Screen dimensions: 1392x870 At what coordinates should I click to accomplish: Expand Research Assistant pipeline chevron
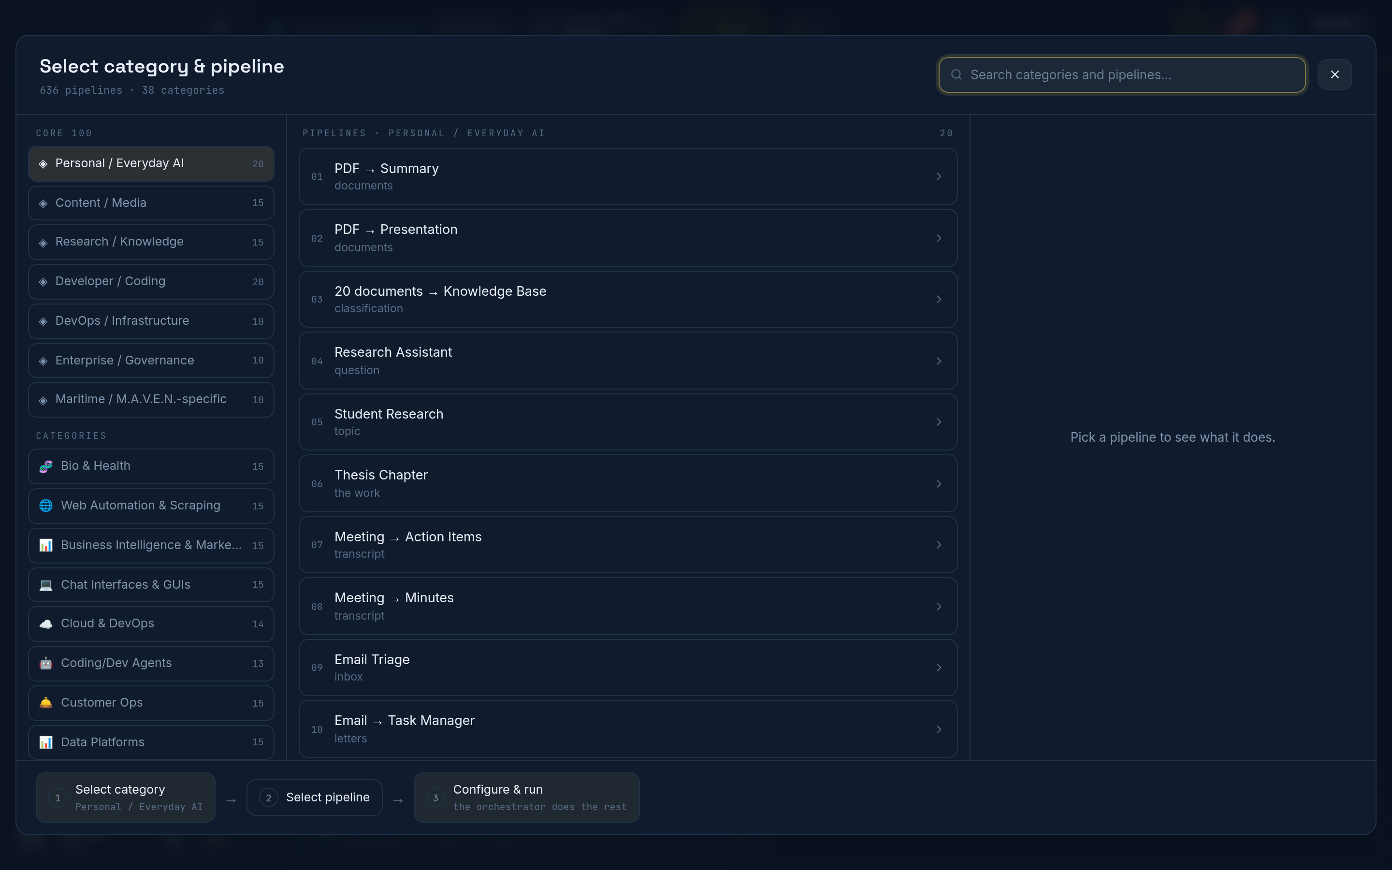point(939,361)
